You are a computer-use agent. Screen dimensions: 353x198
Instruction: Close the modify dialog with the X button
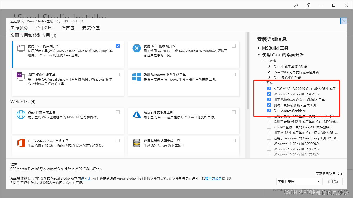tap(343, 21)
